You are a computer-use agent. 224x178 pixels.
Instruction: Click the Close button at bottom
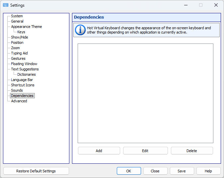(x=155, y=171)
